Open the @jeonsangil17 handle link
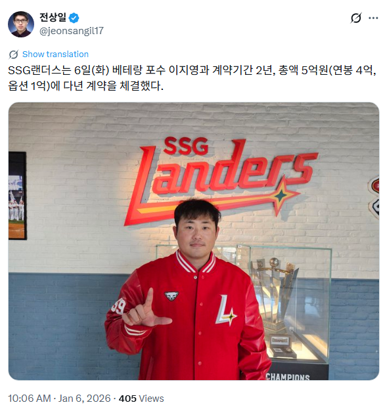Screen dimensions: 385x411 pyautogui.click(x=72, y=31)
